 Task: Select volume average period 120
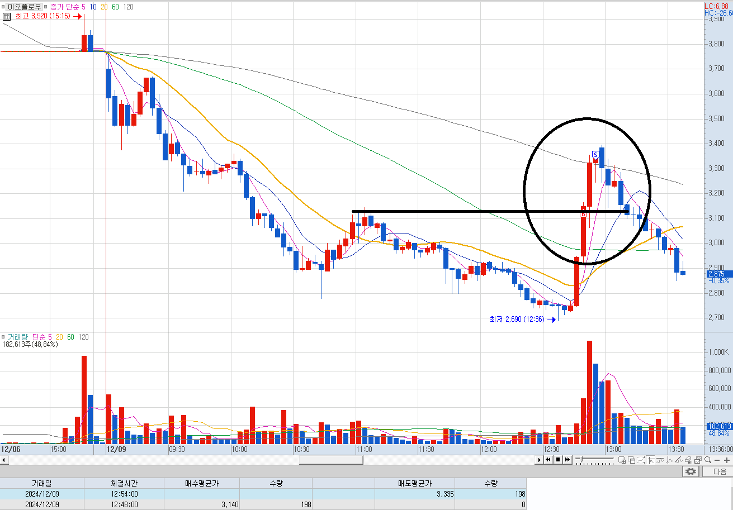pyautogui.click(x=83, y=337)
